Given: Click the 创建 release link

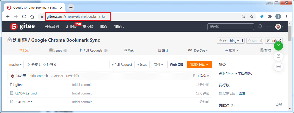Looking at the screenshot, I should pos(242,93).
